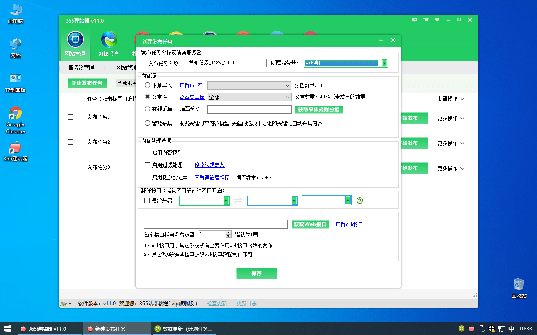Open third translation language dropdown

click(x=326, y=201)
